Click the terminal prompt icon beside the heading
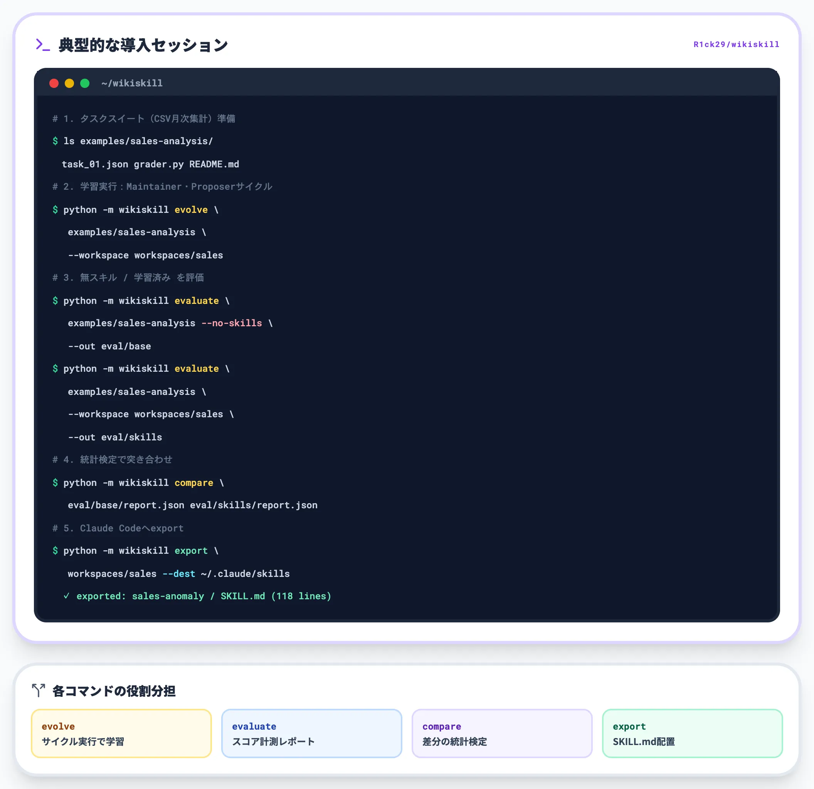This screenshot has height=789, width=814. click(x=43, y=45)
